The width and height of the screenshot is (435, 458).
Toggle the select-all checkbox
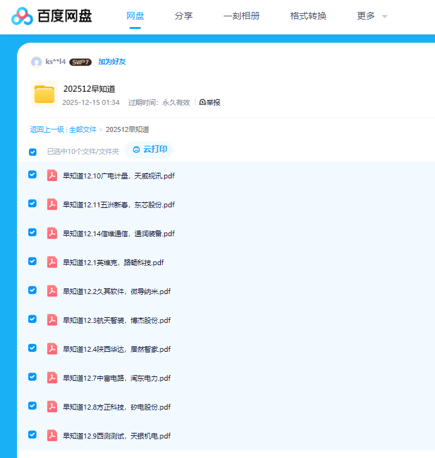pyautogui.click(x=33, y=152)
